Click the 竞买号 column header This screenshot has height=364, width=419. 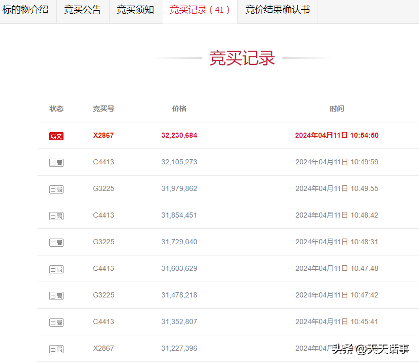click(x=103, y=109)
